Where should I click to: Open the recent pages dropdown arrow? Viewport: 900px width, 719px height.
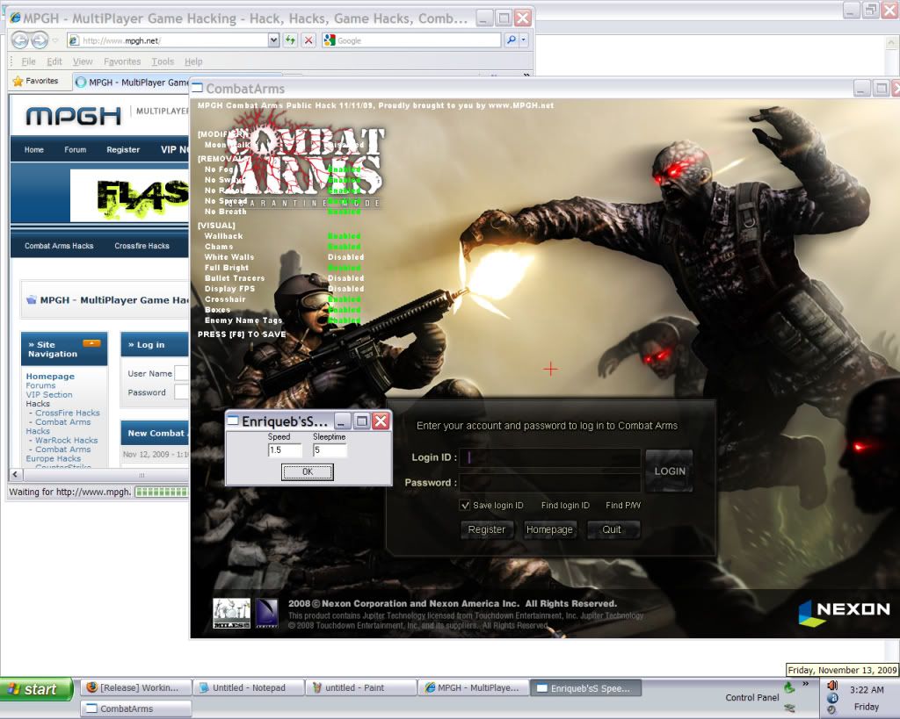55,40
